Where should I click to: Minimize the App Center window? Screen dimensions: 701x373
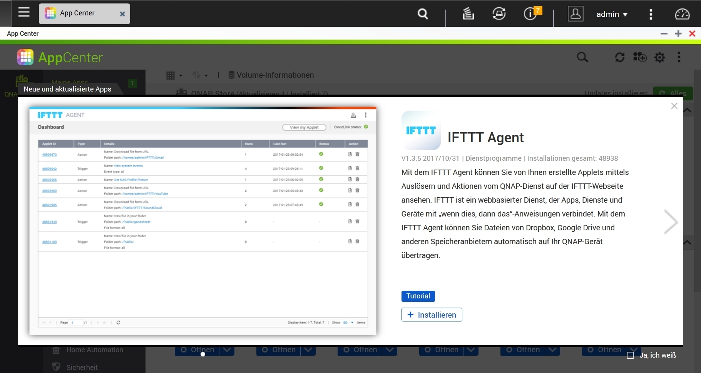tap(664, 33)
